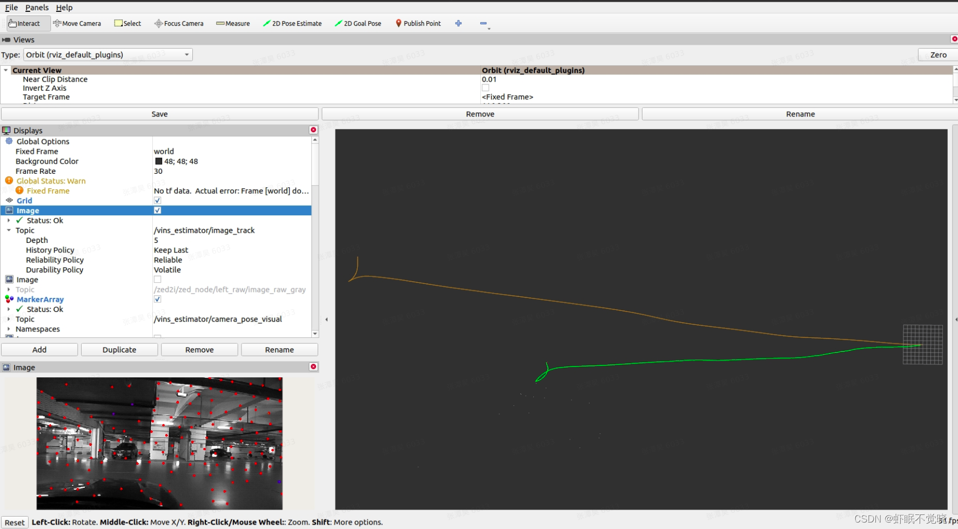Collapse the image_track Topic row
This screenshot has width=958, height=529.
coord(9,230)
